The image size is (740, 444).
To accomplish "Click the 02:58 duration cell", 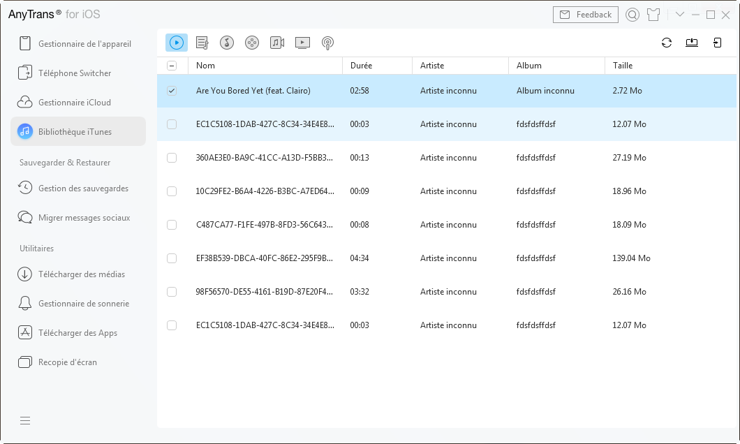I will (359, 91).
